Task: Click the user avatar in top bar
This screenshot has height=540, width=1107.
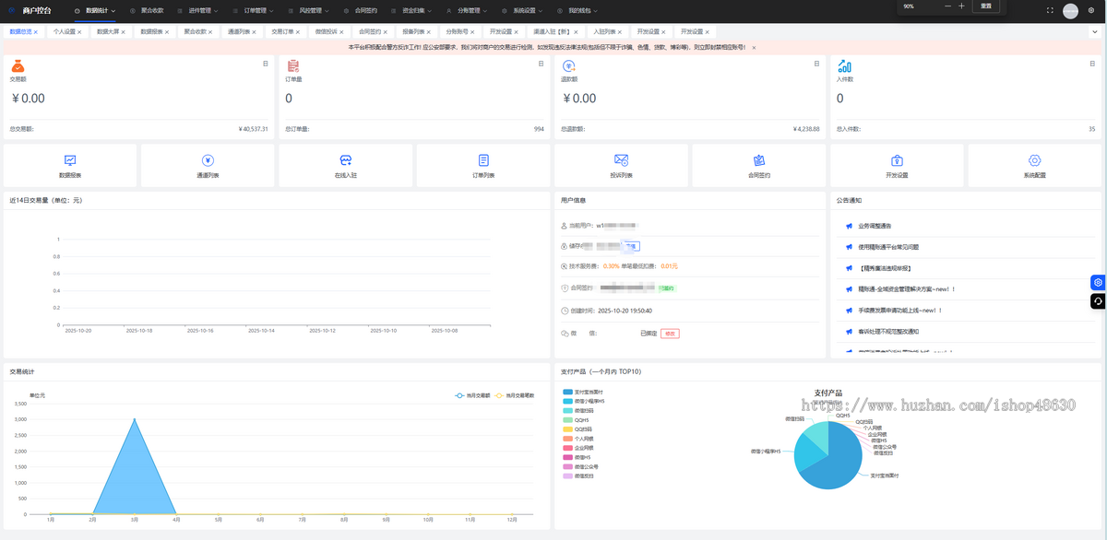Action: (x=1070, y=11)
